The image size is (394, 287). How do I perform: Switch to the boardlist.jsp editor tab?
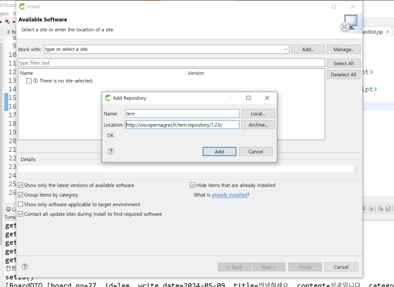pyautogui.click(x=372, y=32)
